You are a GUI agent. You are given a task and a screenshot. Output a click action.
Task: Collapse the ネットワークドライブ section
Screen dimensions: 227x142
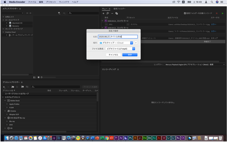click(3, 29)
